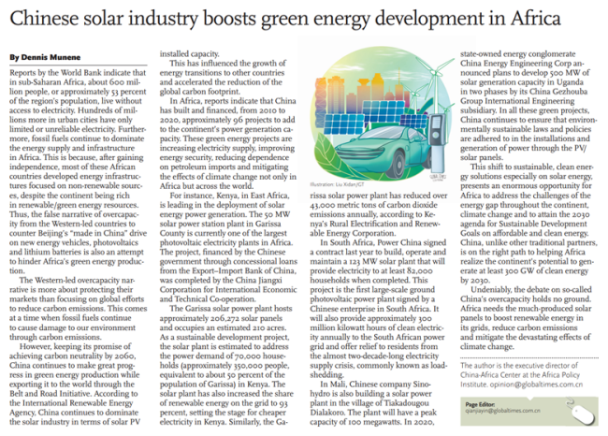Click the text "Reports by the World Bank indicate that"
Image resolution: width=608 pixels, height=436 pixels.
pyautogui.click(x=78, y=73)
